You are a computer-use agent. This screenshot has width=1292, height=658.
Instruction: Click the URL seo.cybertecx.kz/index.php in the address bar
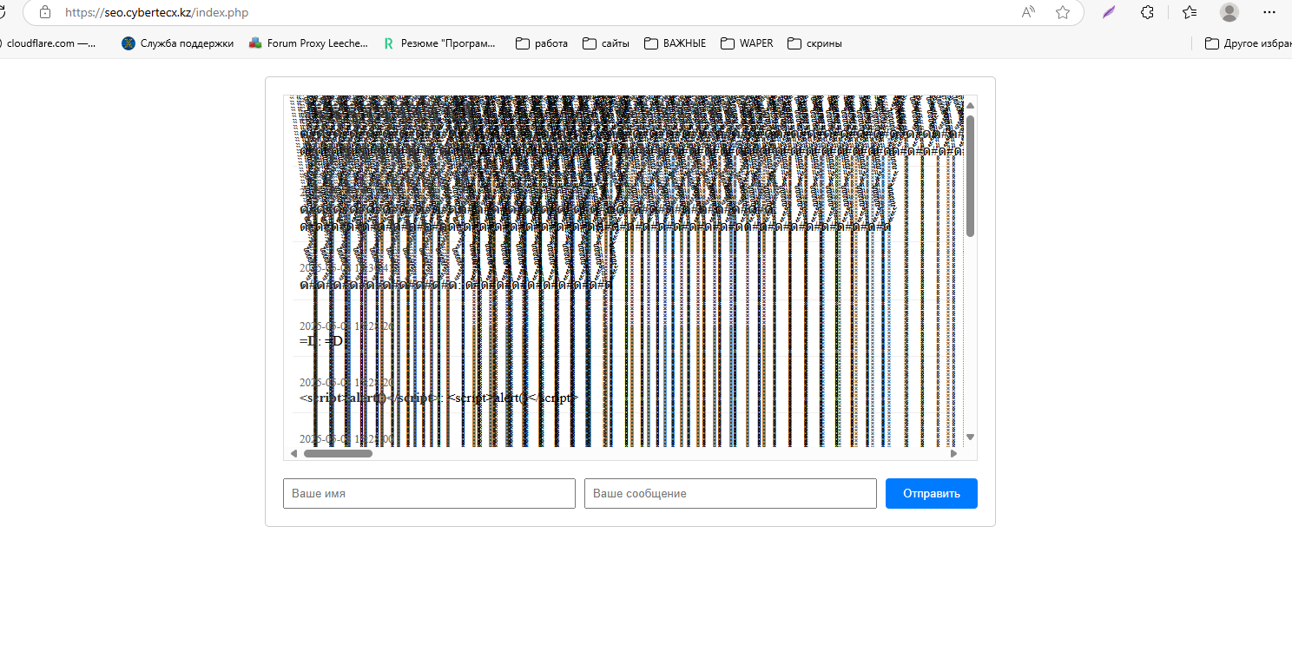157,13
